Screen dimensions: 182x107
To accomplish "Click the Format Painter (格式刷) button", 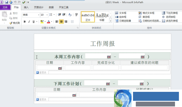I will [15, 23].
